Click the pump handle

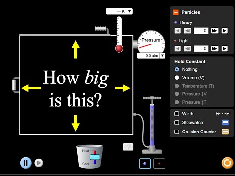[x=152, y=98]
